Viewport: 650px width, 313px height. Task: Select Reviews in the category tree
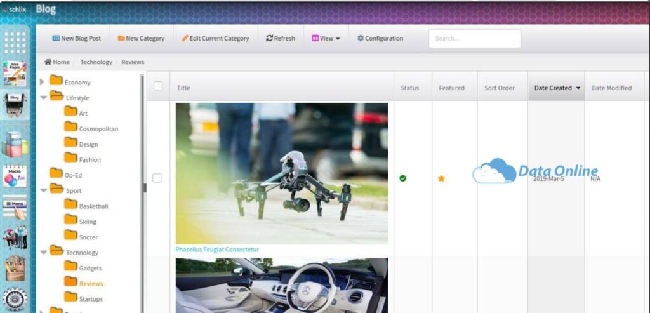point(91,284)
